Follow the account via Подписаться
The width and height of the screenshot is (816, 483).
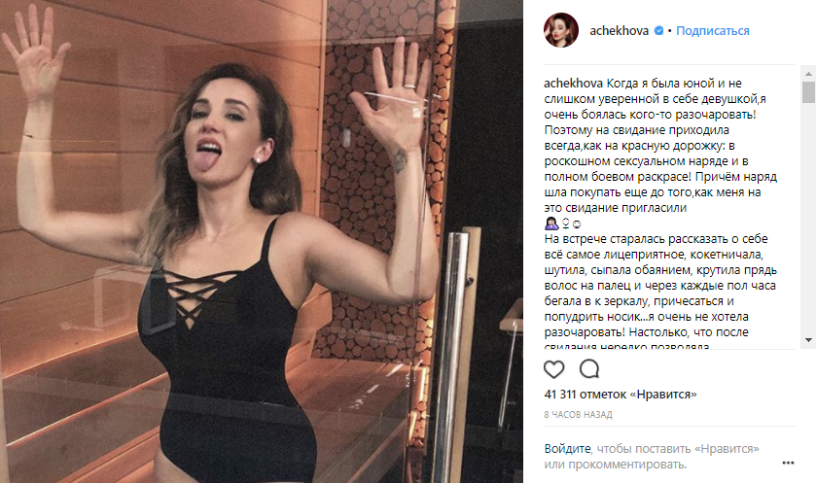[x=713, y=31]
